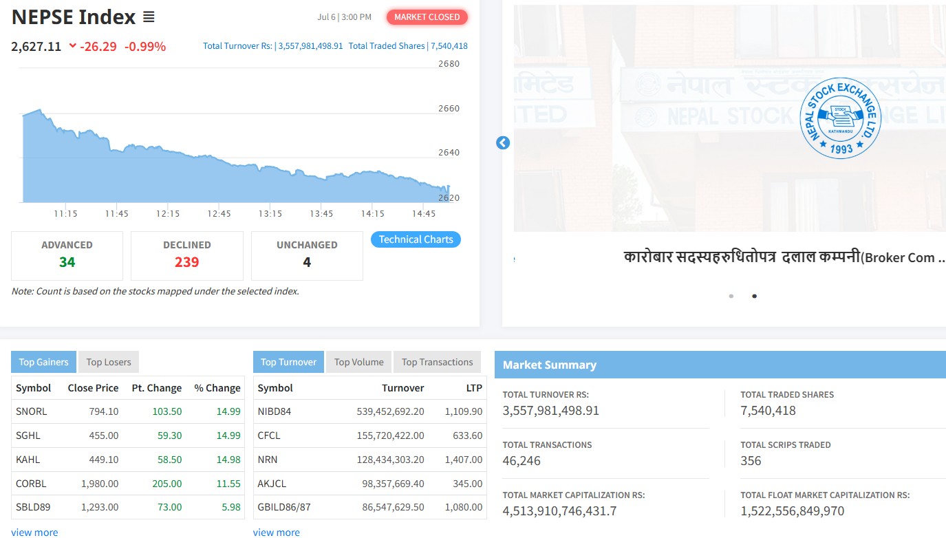
Task: Click the Close Price column header
Action: tap(93, 388)
